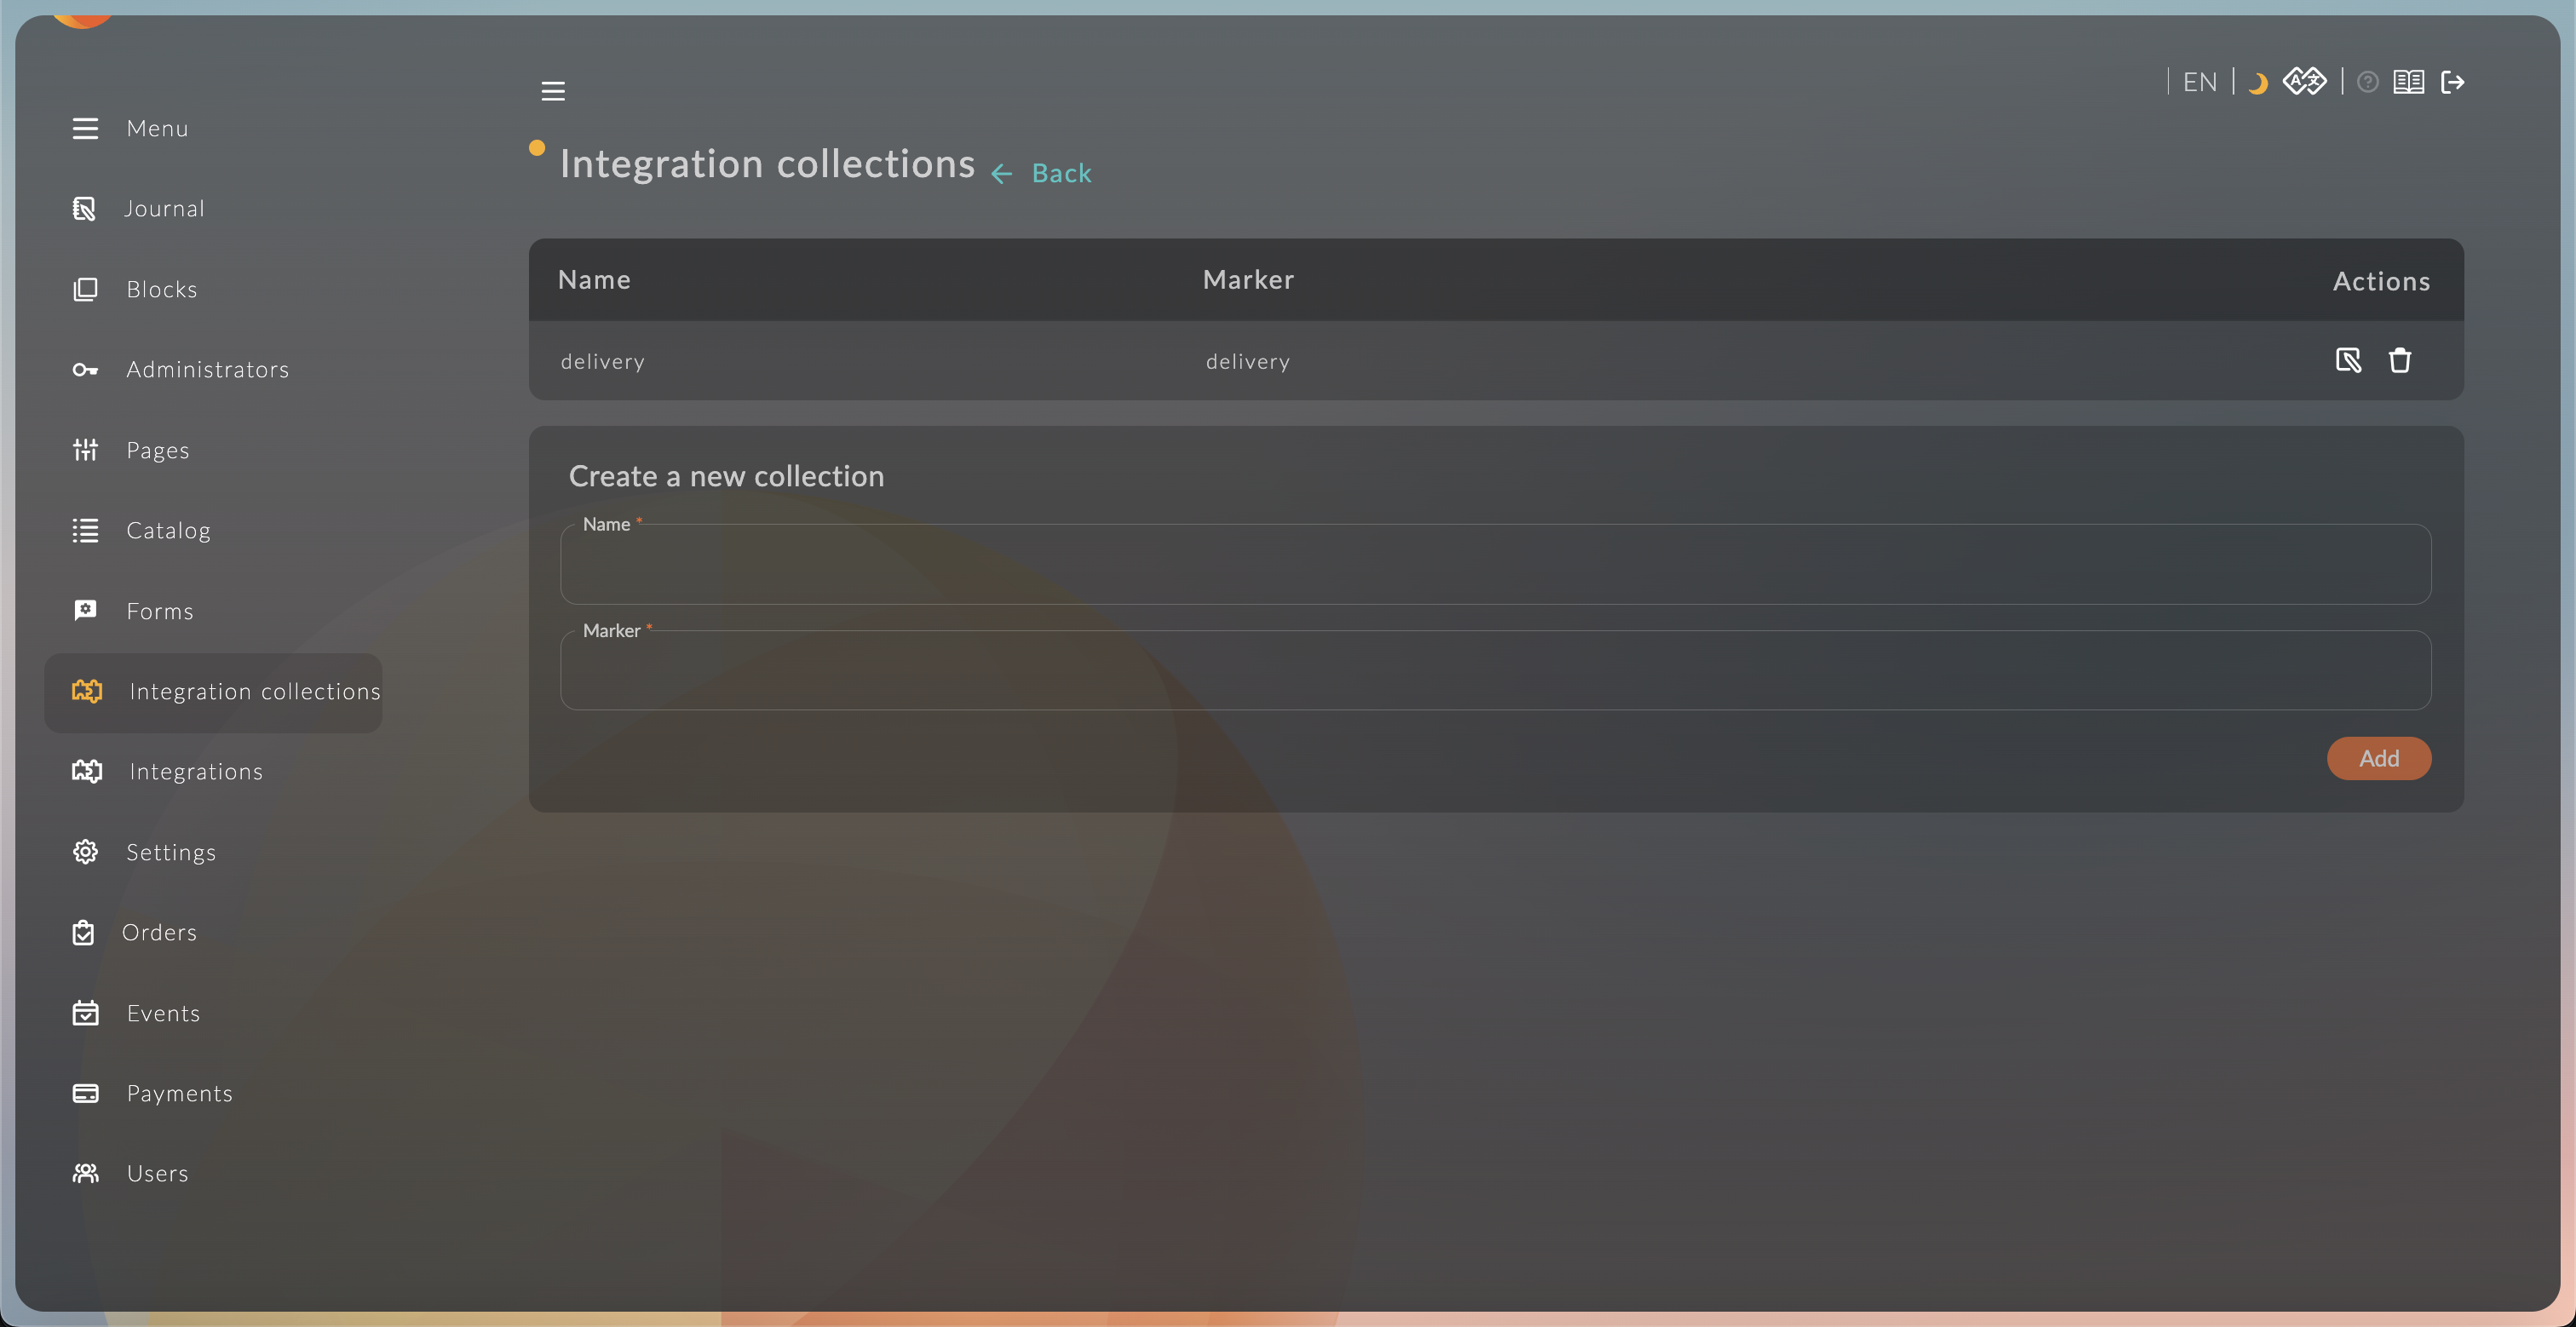Viewport: 2576px width, 1327px height.
Task: Open EN language selector
Action: [x=2199, y=82]
